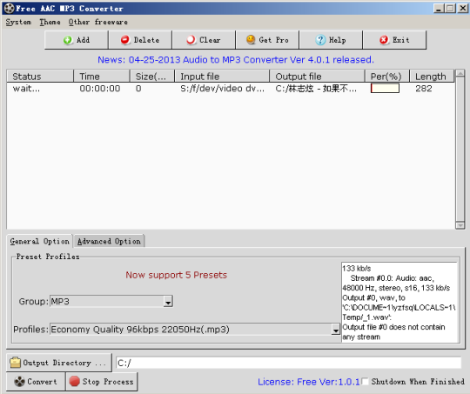Click the Delete button label
The width and height of the screenshot is (470, 394).
(146, 40)
